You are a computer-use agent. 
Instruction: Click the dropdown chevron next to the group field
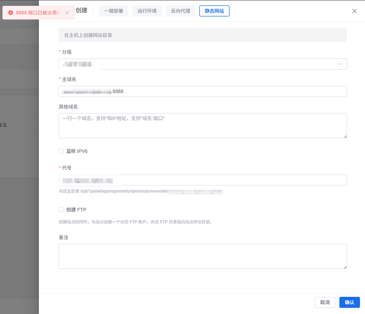(340, 64)
